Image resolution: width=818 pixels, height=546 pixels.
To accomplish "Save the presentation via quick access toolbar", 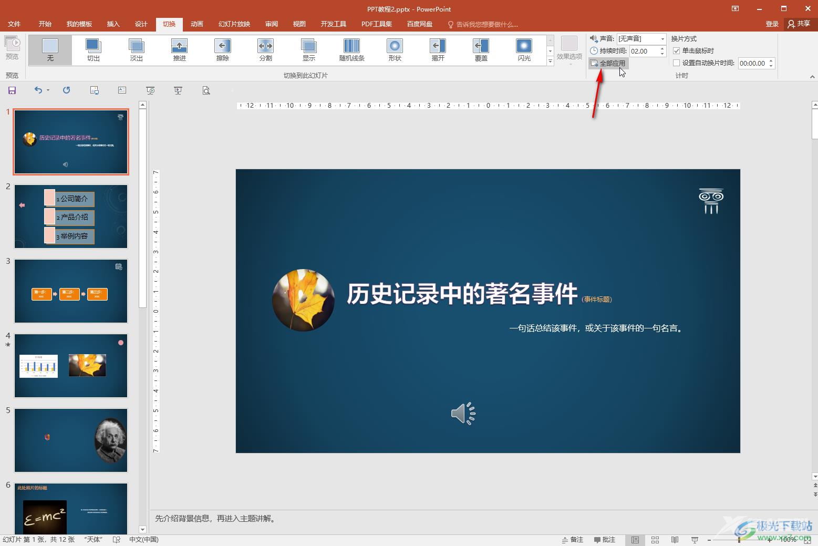I will click(12, 90).
